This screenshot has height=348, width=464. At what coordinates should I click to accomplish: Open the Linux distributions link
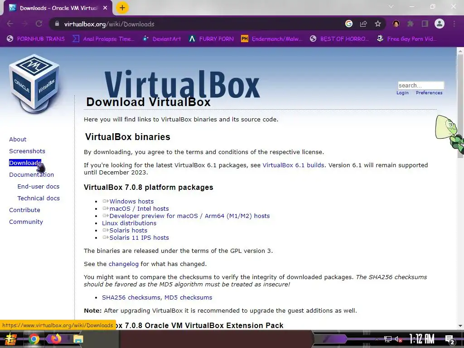[x=129, y=223]
